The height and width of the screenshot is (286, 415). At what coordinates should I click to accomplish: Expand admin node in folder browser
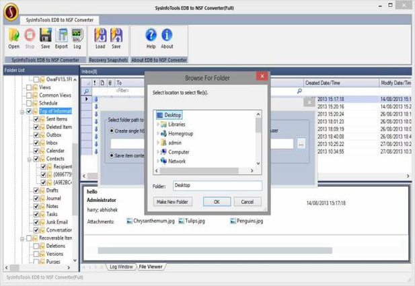coord(158,143)
